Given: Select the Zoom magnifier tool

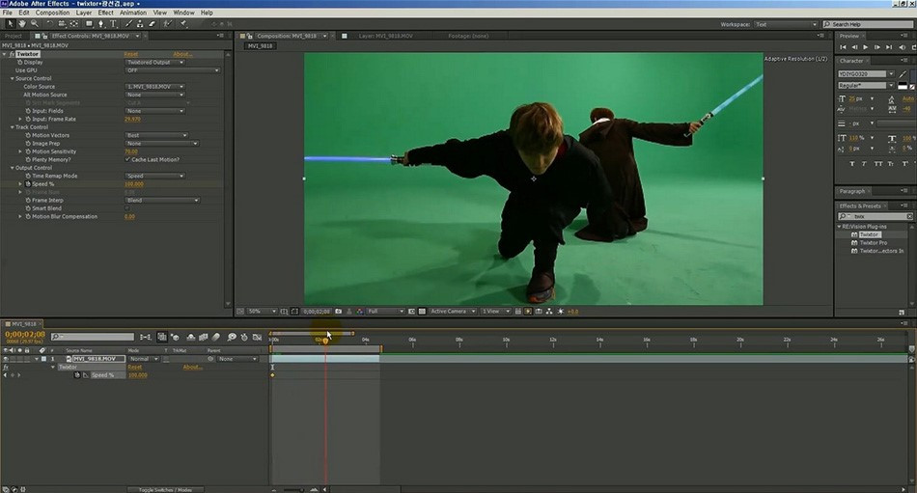Looking at the screenshot, I should point(35,24).
